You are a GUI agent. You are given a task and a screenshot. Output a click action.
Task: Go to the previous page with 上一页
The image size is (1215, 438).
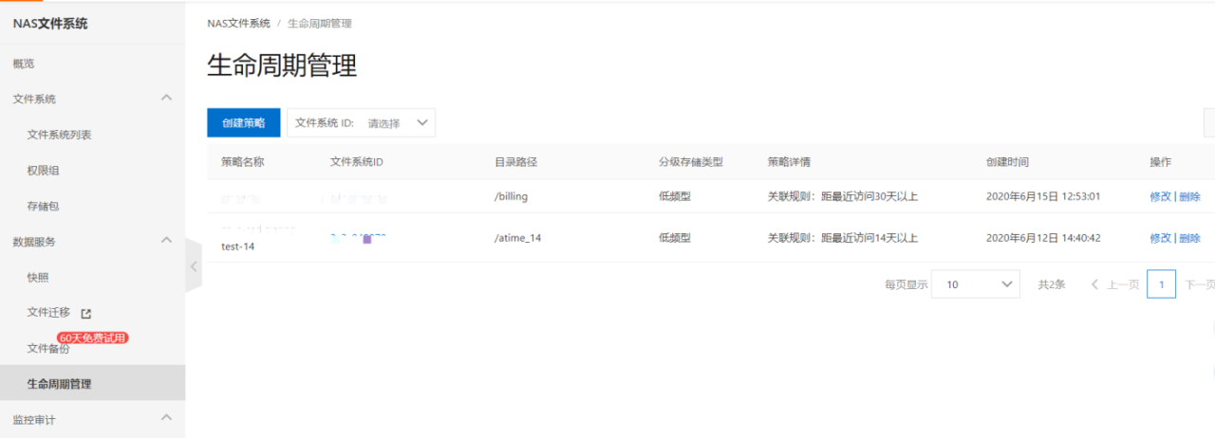pos(1115,284)
